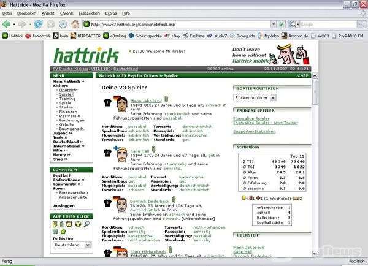
Task: Click into the Google search box
Action: click(x=328, y=24)
